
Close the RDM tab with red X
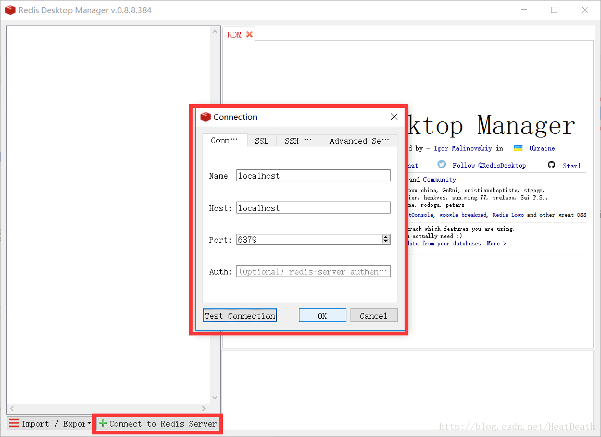(249, 34)
